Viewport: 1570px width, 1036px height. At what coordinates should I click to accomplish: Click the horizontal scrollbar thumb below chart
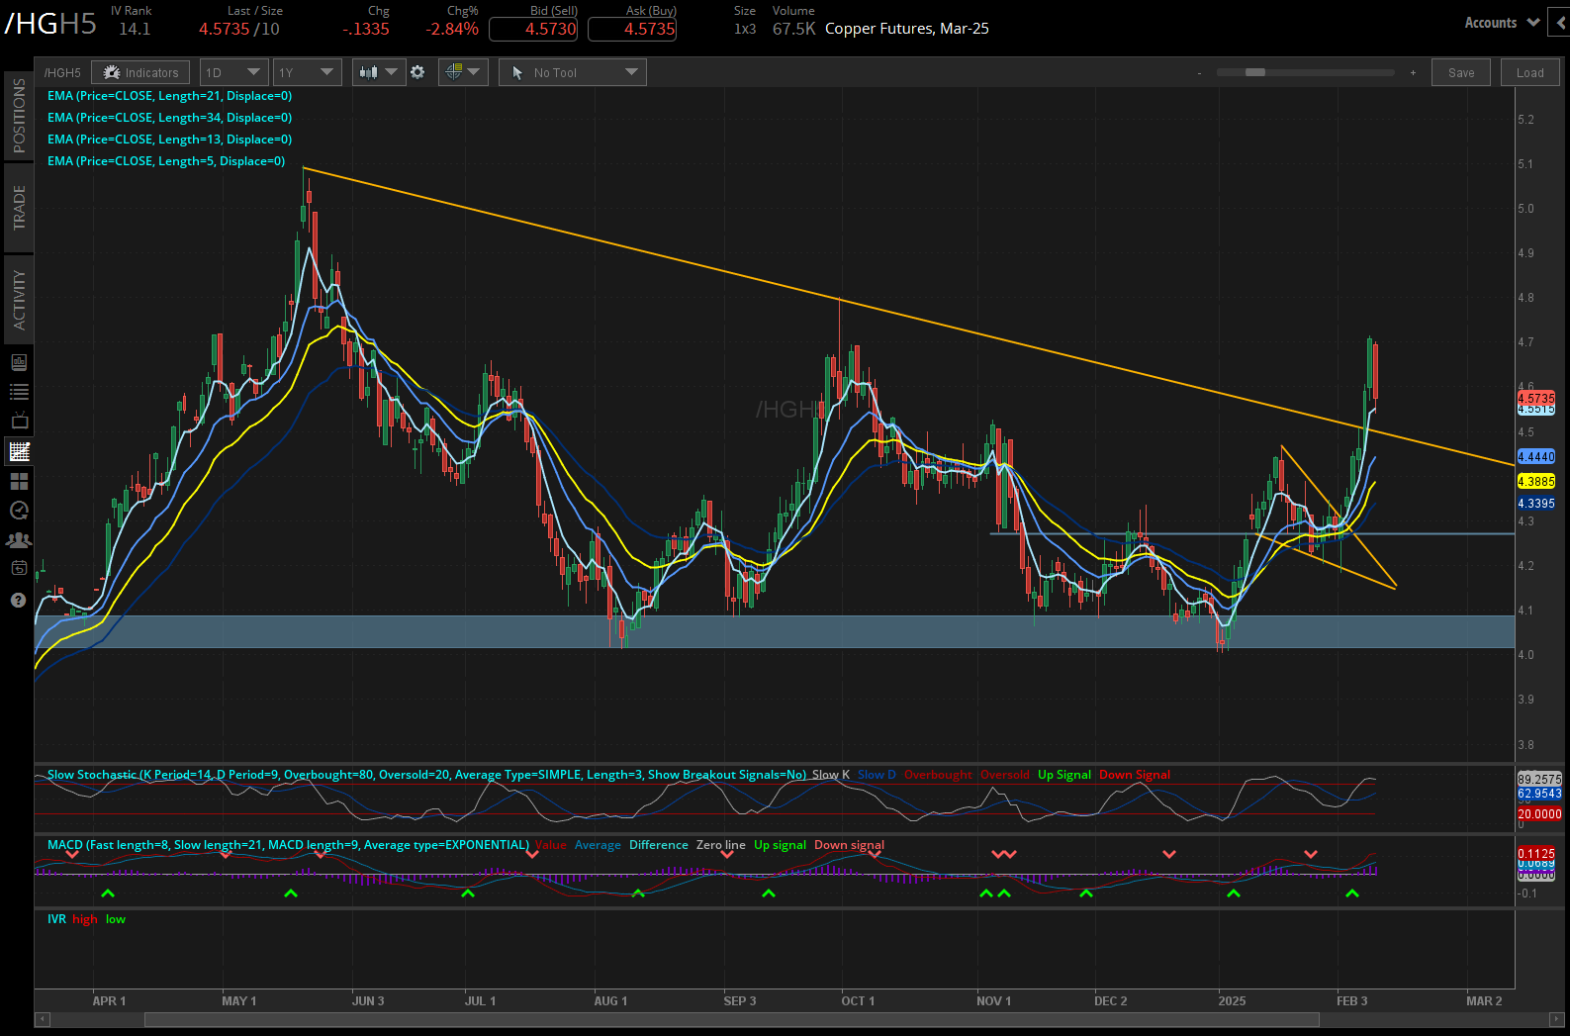coord(732,1019)
